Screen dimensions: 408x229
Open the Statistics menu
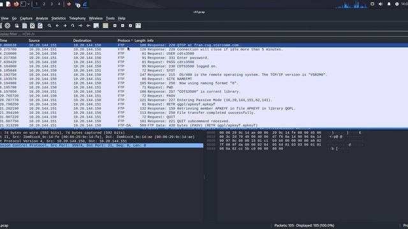coord(59,18)
